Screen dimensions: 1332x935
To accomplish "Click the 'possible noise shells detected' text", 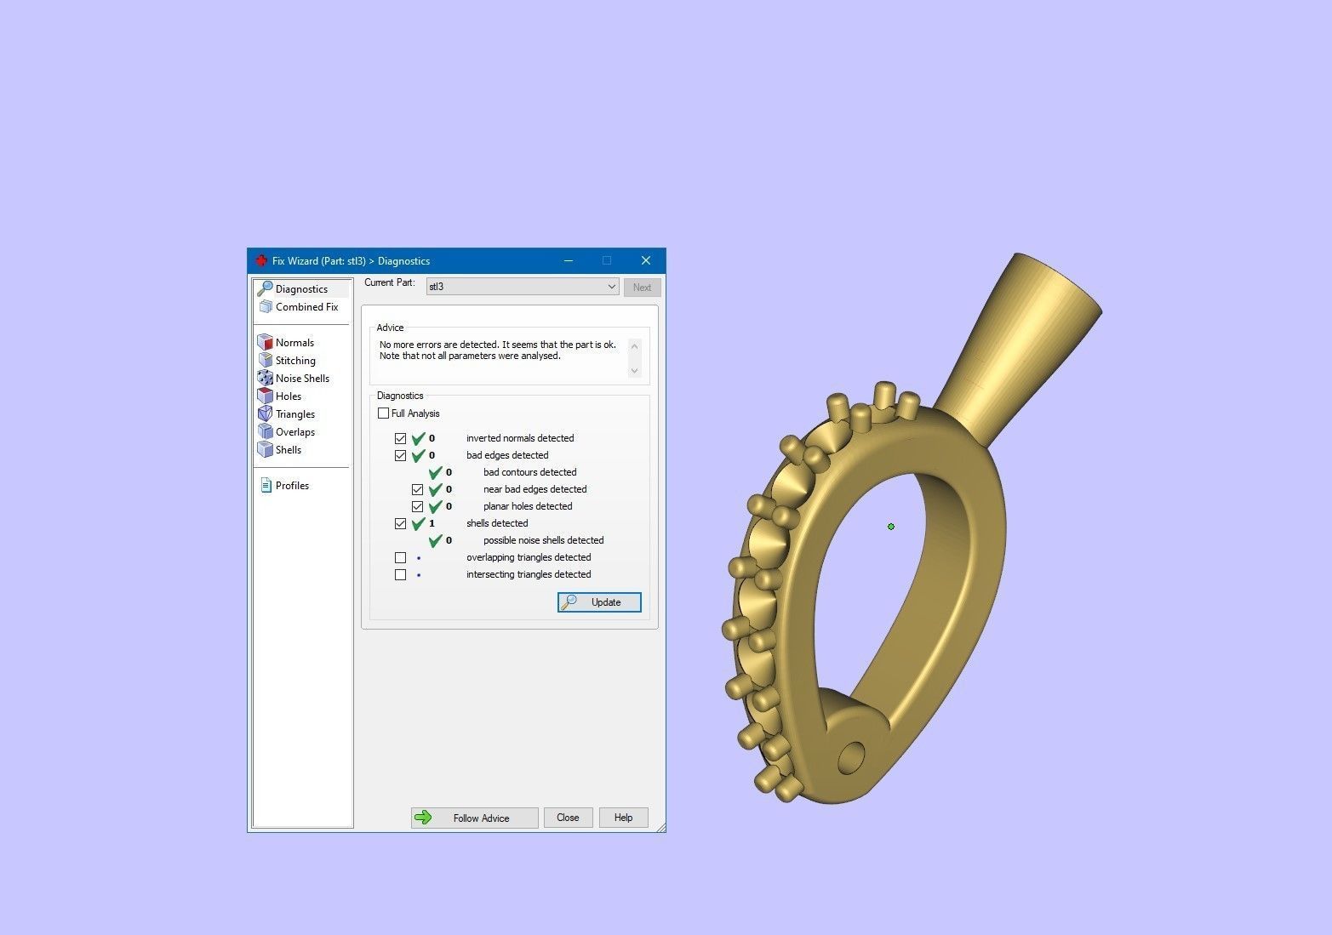I will [x=543, y=540].
